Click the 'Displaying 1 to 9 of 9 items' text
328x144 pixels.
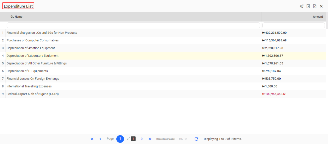(x=223, y=139)
